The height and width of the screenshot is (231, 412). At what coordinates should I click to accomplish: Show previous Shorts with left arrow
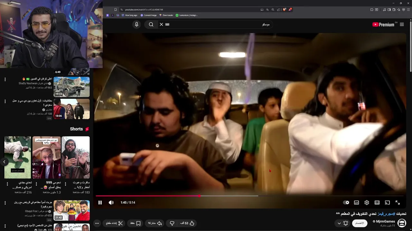click(x=4, y=162)
